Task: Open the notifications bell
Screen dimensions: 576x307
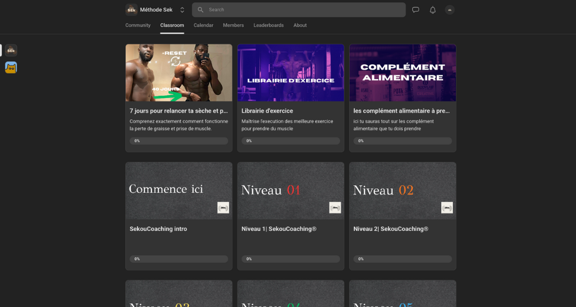Action: pos(433,10)
